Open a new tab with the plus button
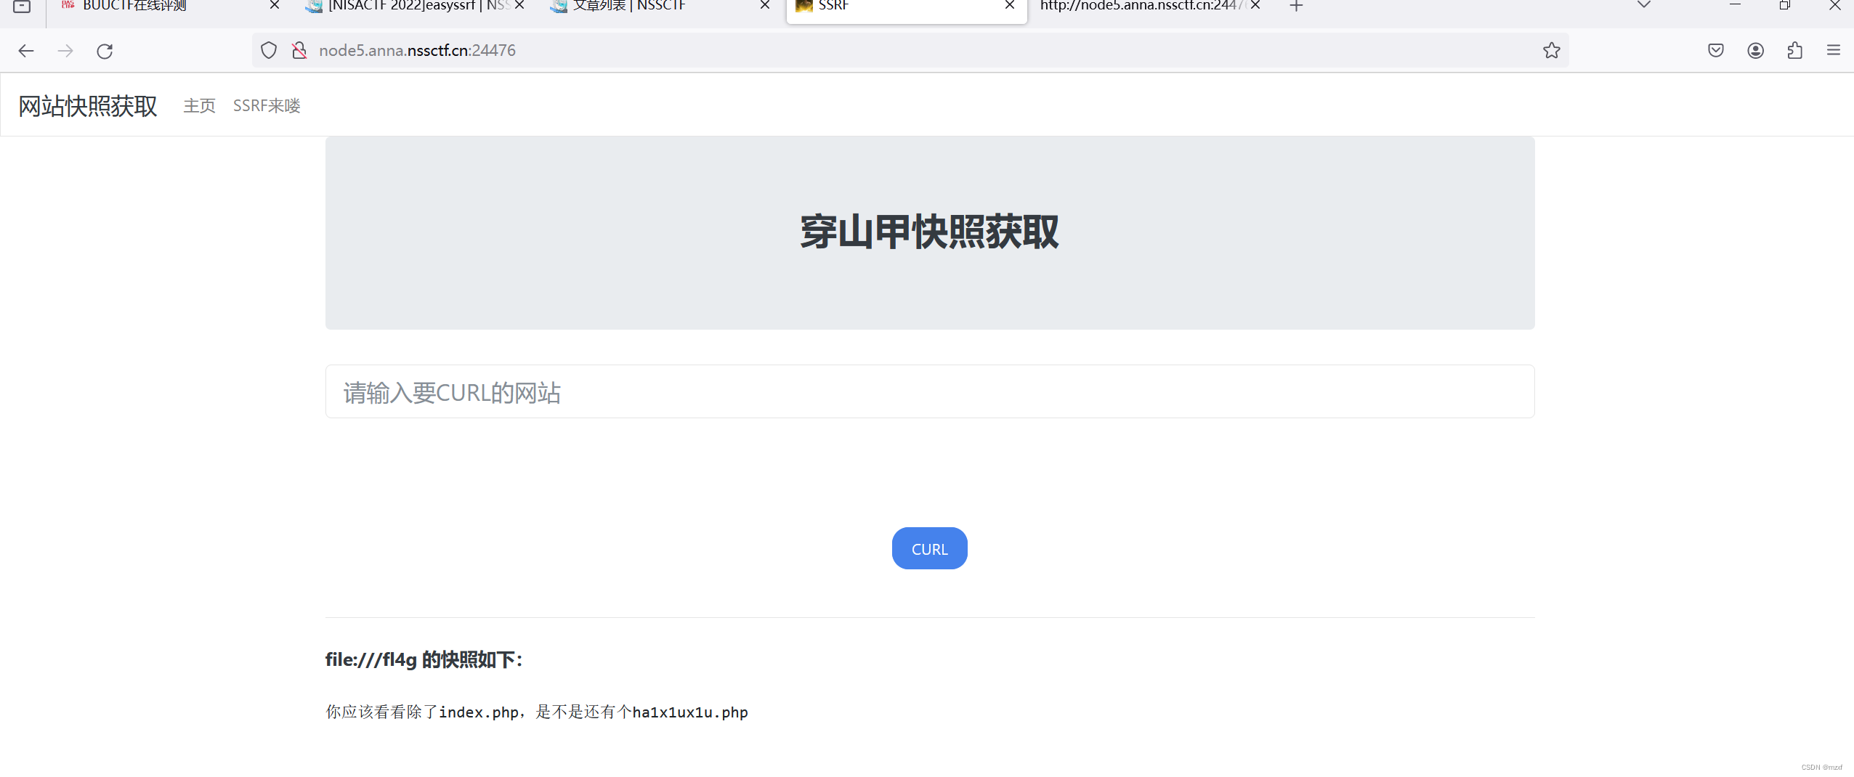 (x=1295, y=6)
